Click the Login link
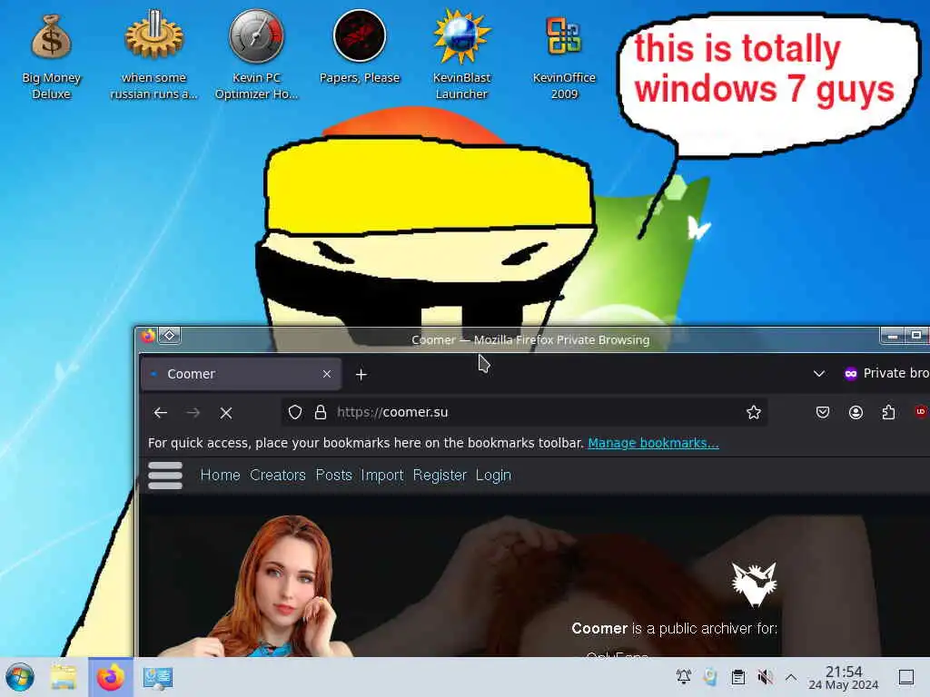Image resolution: width=930 pixels, height=697 pixels. point(493,476)
